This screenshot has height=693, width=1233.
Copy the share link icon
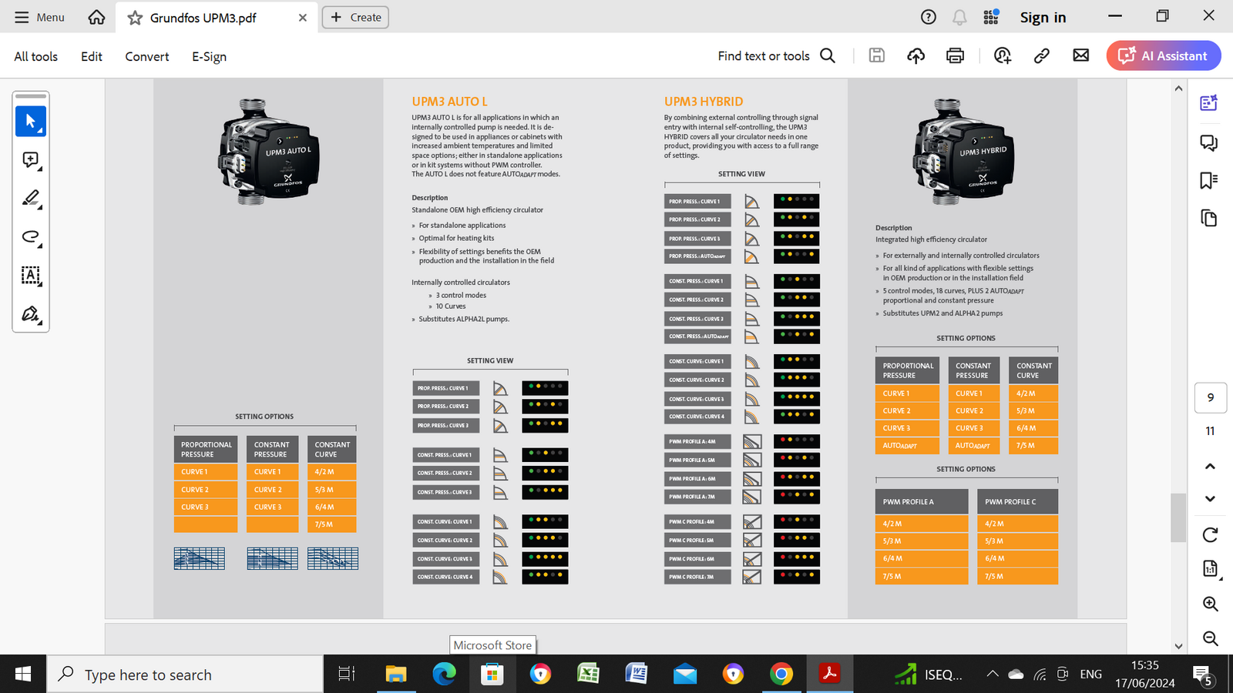pos(1041,55)
